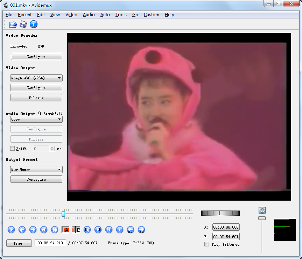Open the Audio Output Copy dropdown
302x259 pixels.
pos(36,119)
